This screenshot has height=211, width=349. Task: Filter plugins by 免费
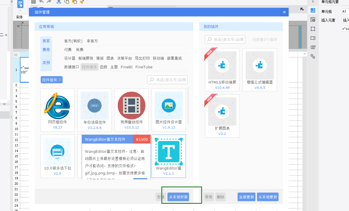click(80, 50)
